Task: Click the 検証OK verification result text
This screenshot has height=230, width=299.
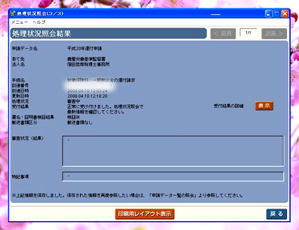Action: (x=74, y=117)
